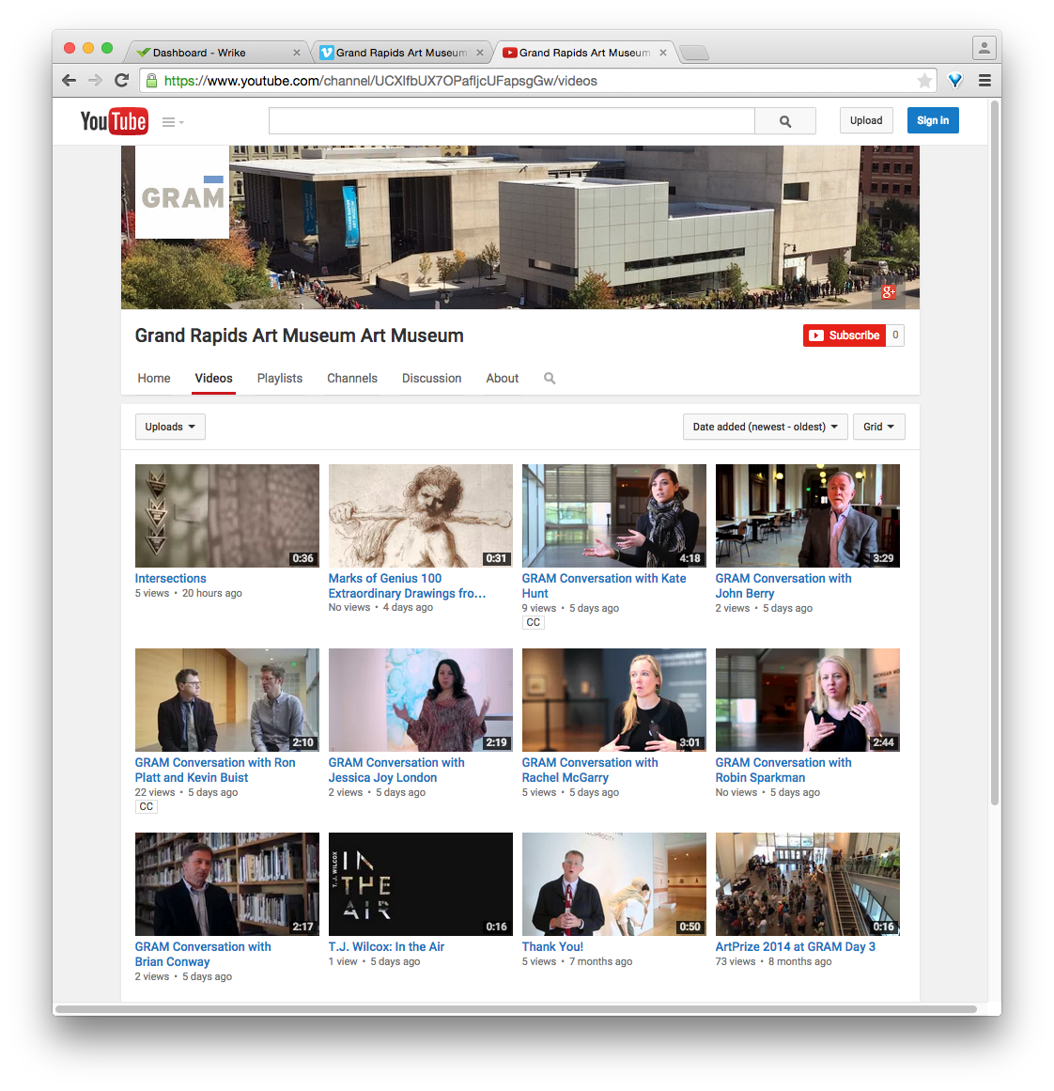Open the In the Air video thumbnail
The image size is (1054, 1091).
[x=420, y=884]
